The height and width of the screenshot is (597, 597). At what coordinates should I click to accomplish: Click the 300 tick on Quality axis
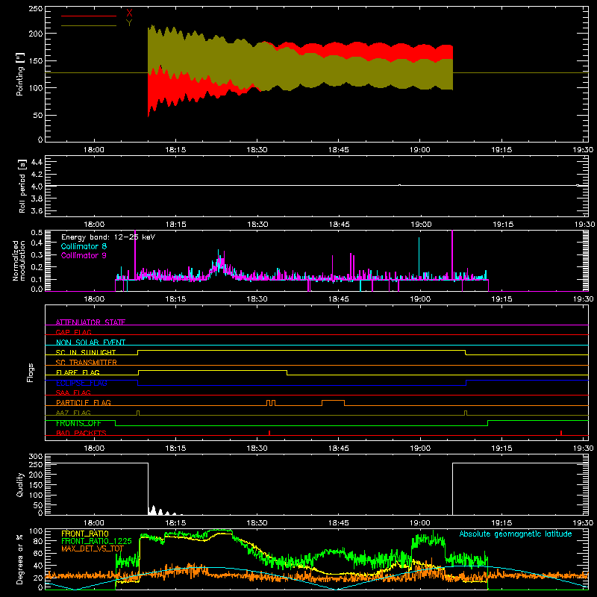[x=35, y=457]
